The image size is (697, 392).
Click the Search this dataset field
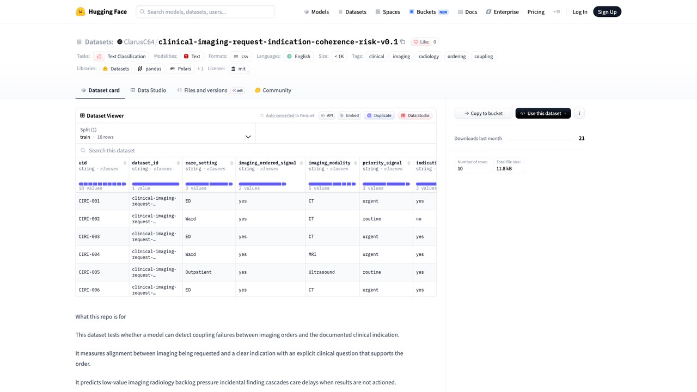click(x=256, y=150)
